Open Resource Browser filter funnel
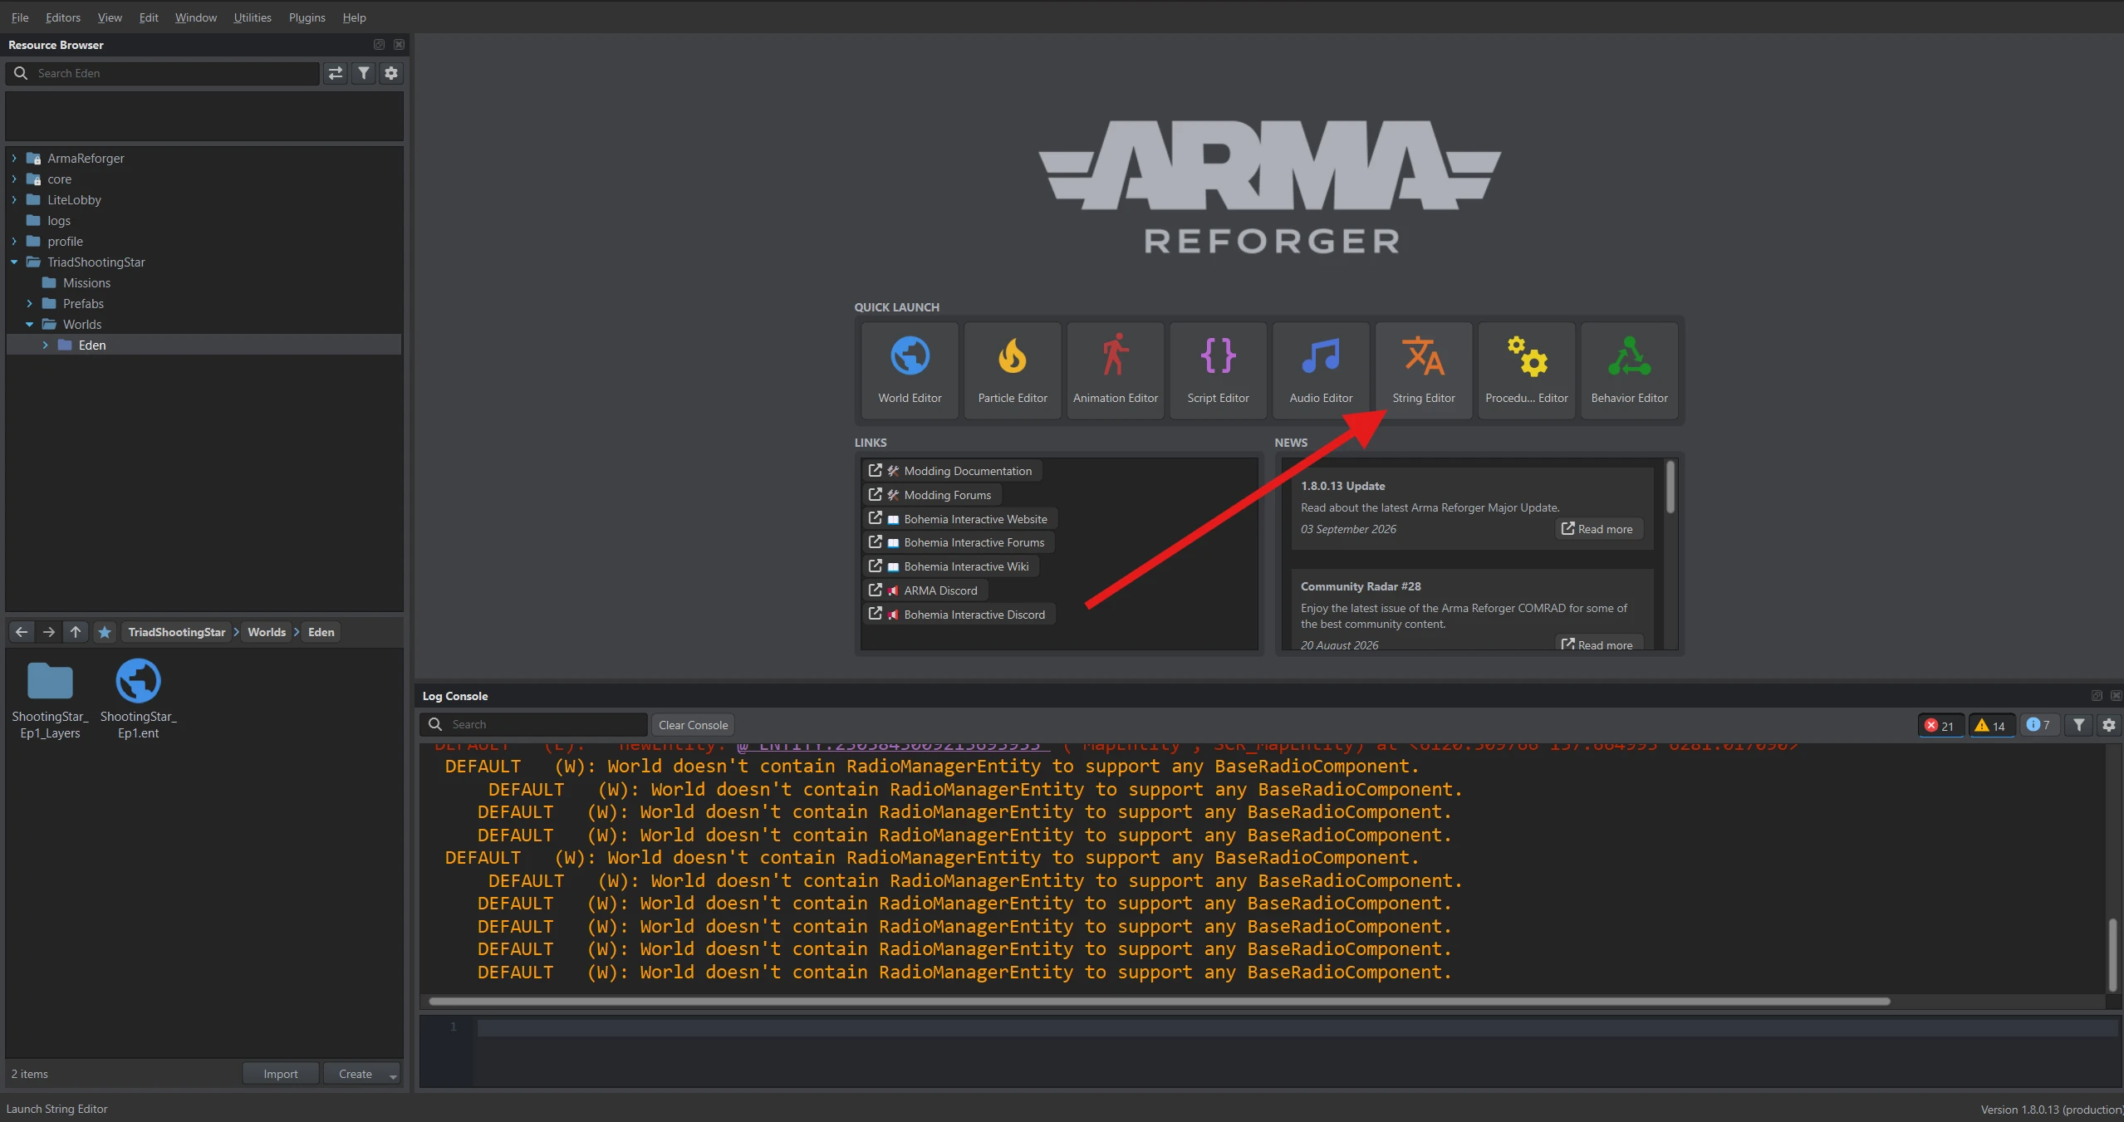Image resolution: width=2124 pixels, height=1122 pixels. click(x=364, y=73)
